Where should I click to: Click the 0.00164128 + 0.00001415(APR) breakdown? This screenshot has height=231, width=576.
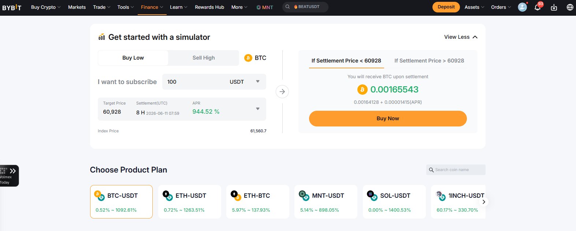388,102
